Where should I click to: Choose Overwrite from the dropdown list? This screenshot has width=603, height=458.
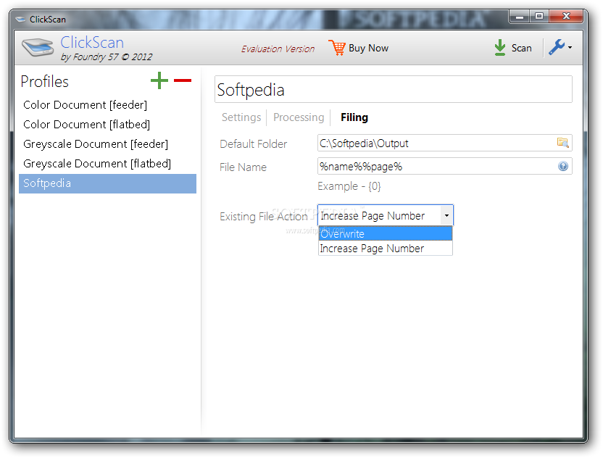(386, 233)
